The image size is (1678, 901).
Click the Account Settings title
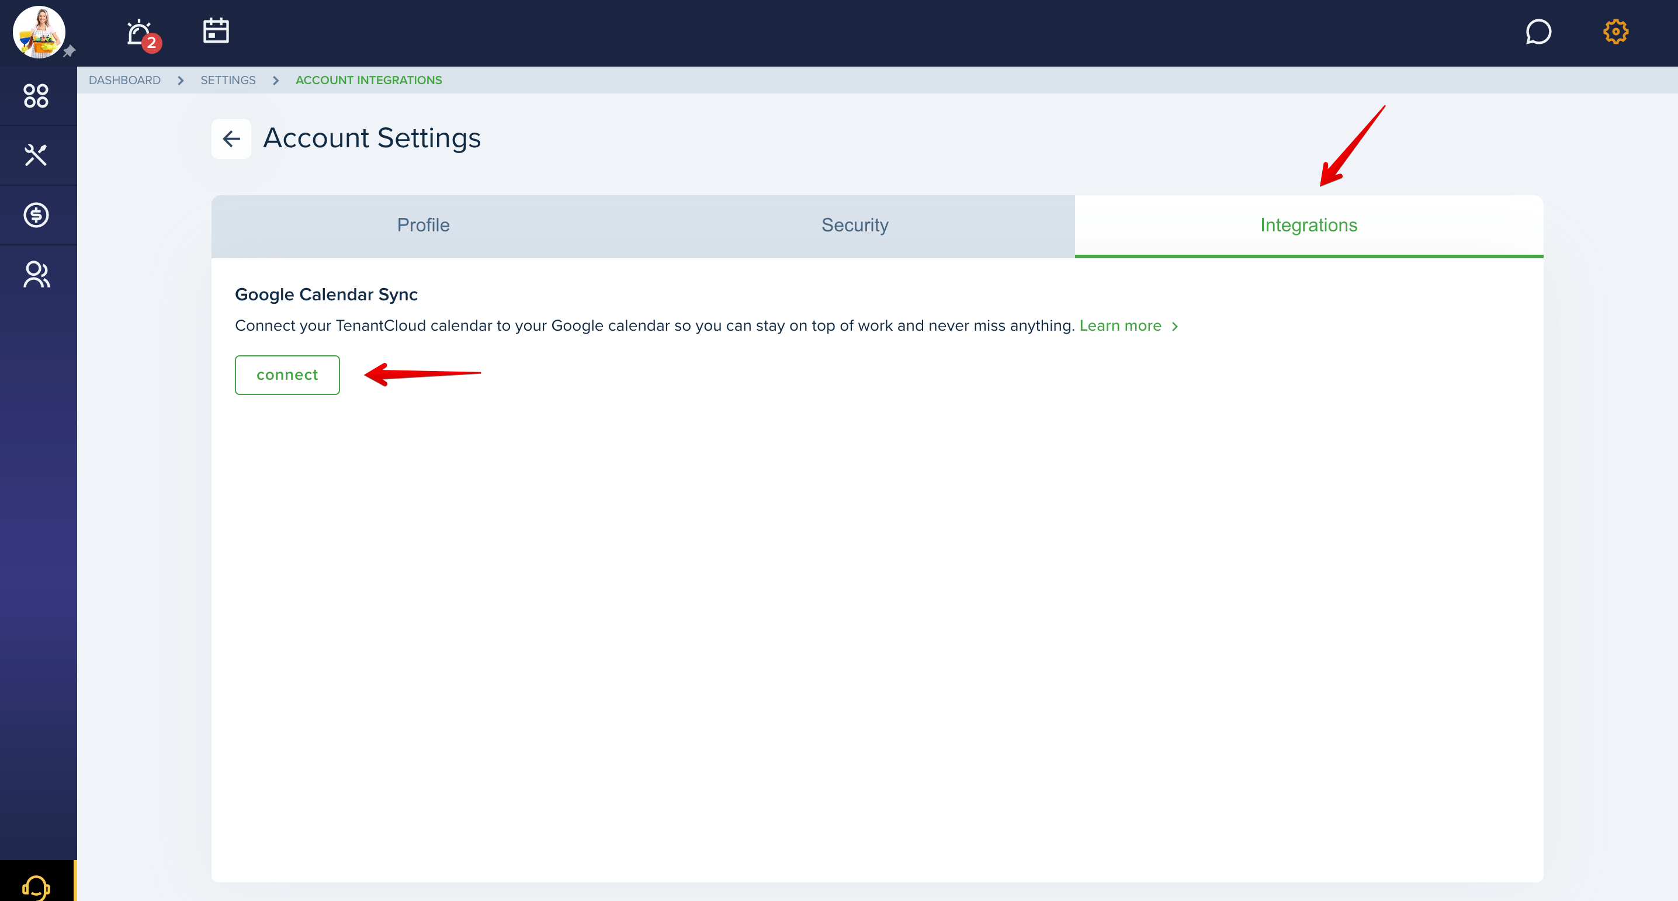[x=372, y=138]
